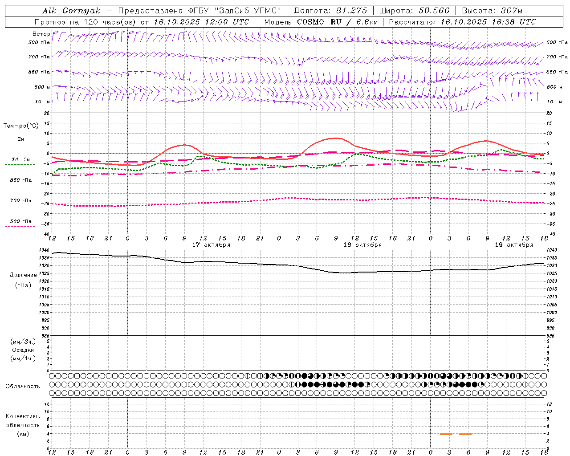Select the provider text ФГБУ "ЗапСиб УГМС"
Screen dimensions: 570x456
(234, 11)
